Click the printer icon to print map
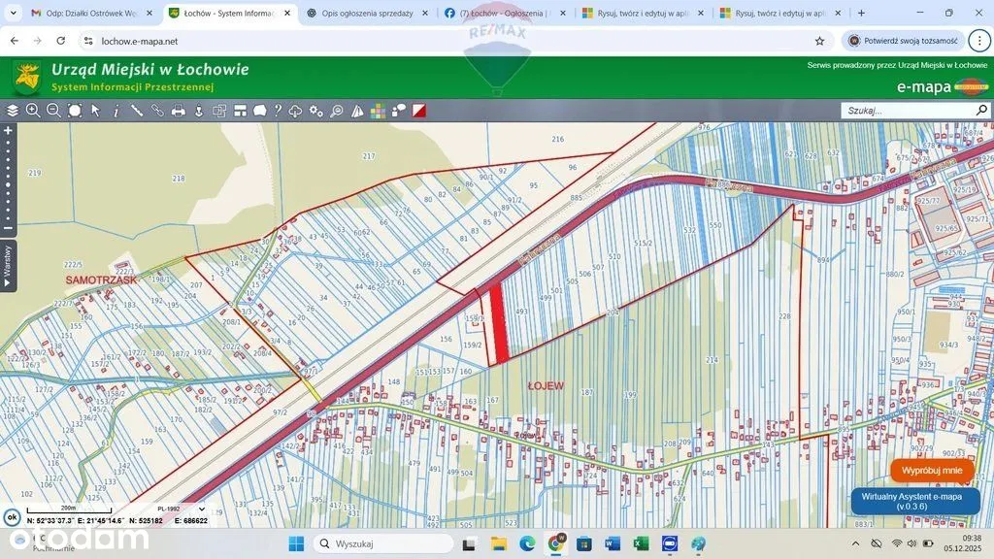 [179, 111]
